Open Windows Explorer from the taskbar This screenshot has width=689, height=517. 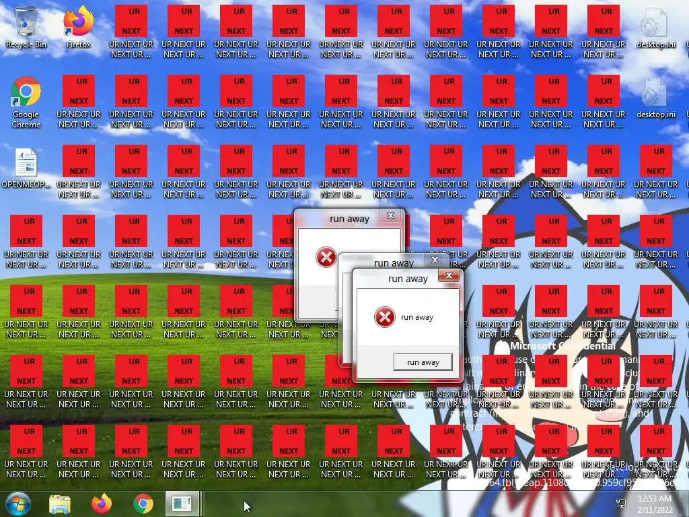60,504
